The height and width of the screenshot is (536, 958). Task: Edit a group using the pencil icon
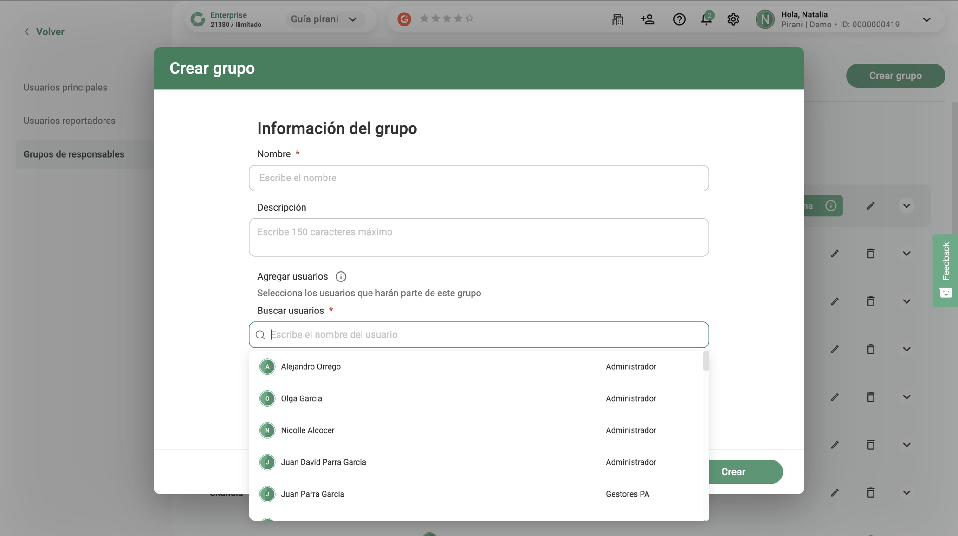pyautogui.click(x=835, y=254)
